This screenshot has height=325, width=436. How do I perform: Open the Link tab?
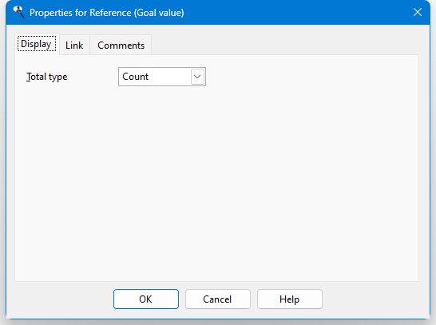point(74,45)
